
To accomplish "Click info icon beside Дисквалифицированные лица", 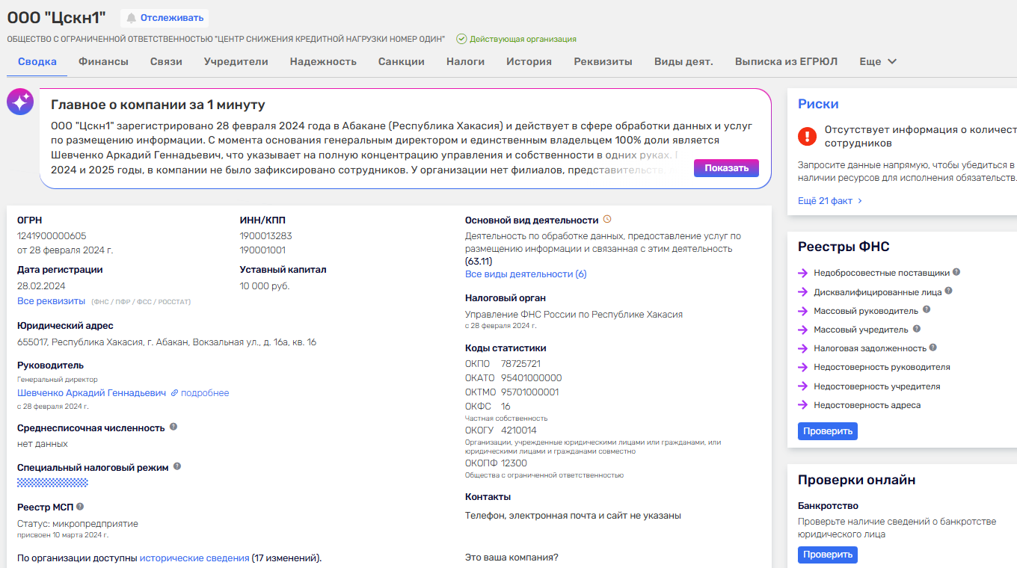I will pos(949,291).
